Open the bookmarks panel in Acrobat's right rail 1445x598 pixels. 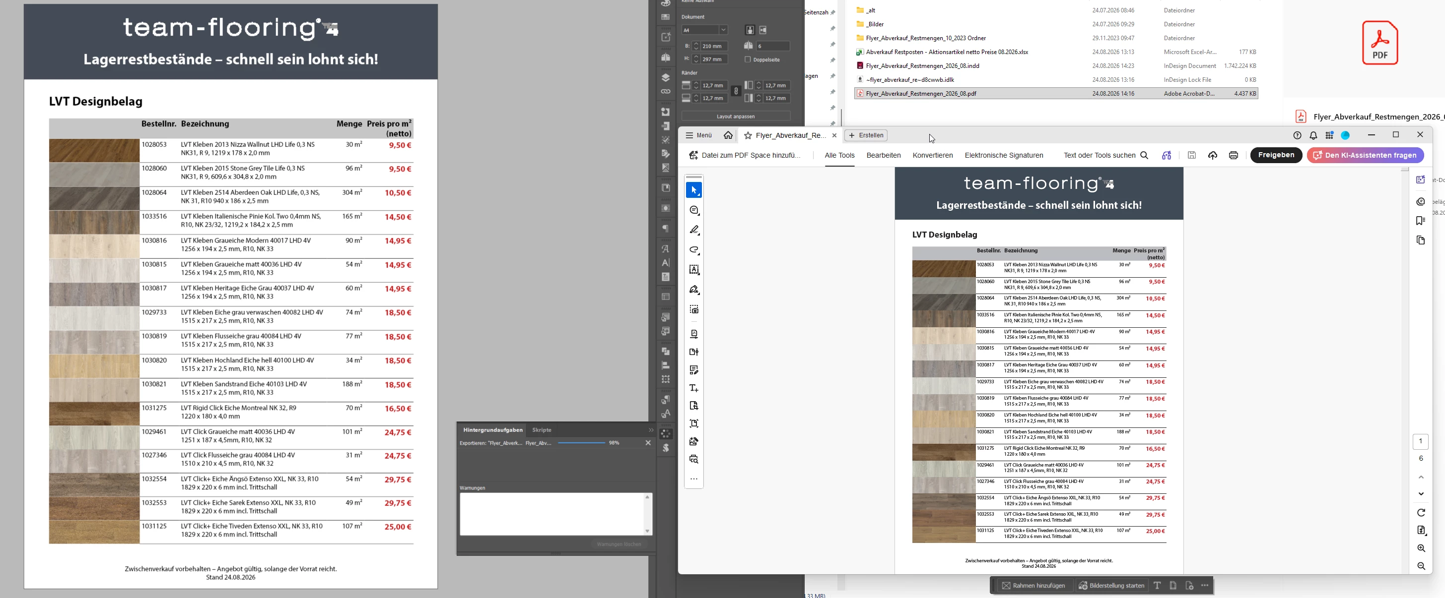coord(1420,221)
